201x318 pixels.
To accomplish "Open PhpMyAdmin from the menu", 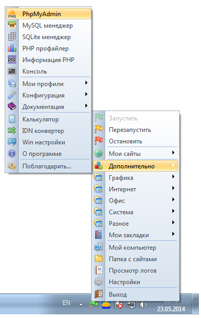I will (48, 14).
